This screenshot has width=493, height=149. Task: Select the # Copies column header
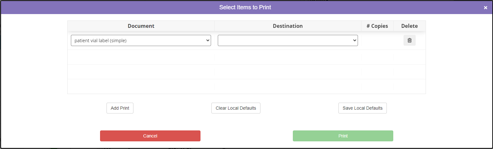377,26
